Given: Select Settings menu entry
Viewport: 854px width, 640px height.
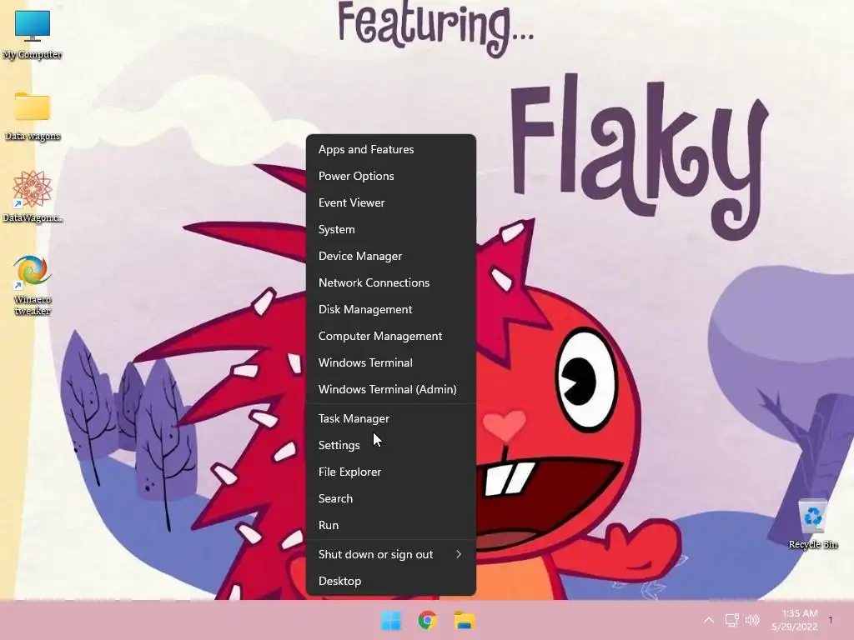Looking at the screenshot, I should (391, 445).
